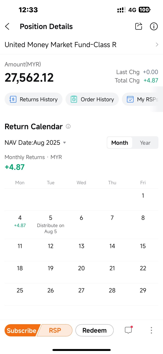Select August 5 distribution date cell
163x354 pixels.
51,225
